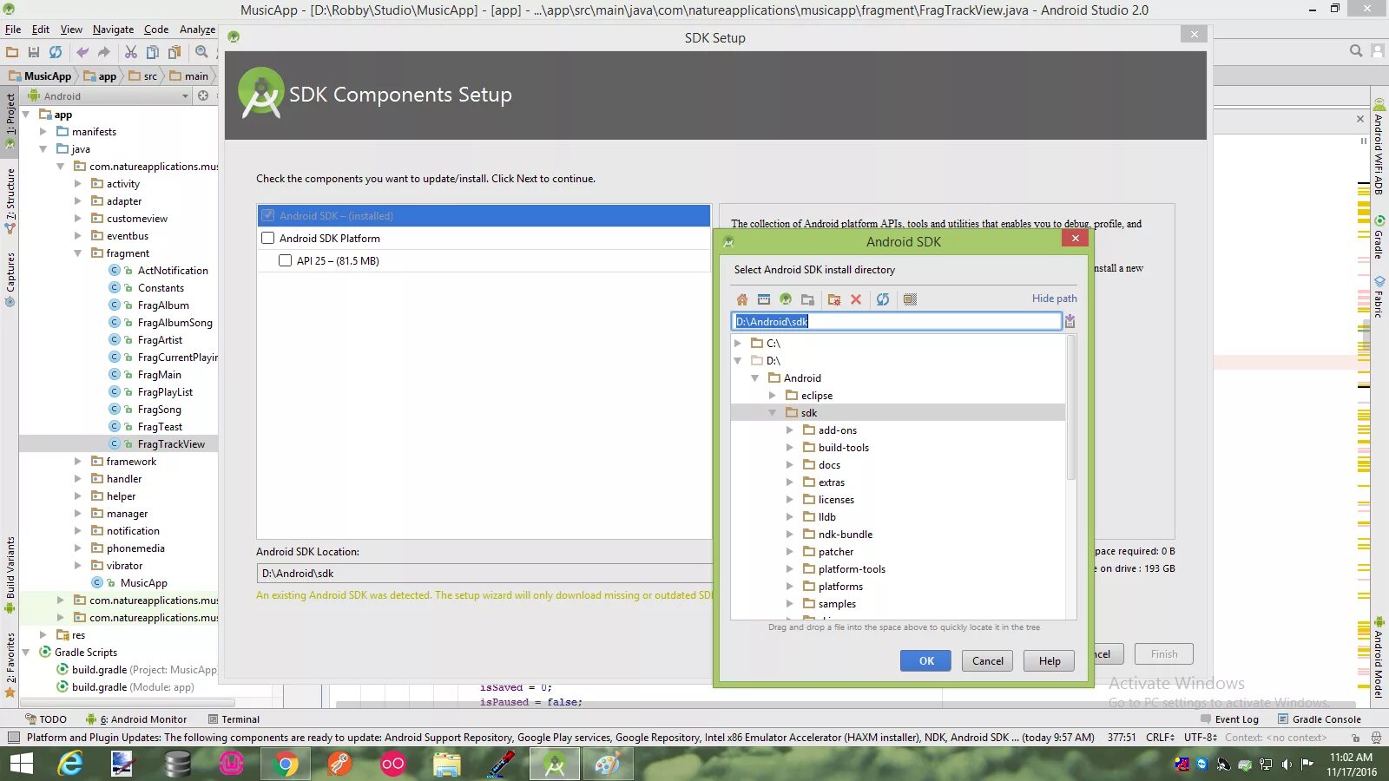1389x781 pixels.
Task: Click the Hide path link
Action: pyautogui.click(x=1055, y=299)
